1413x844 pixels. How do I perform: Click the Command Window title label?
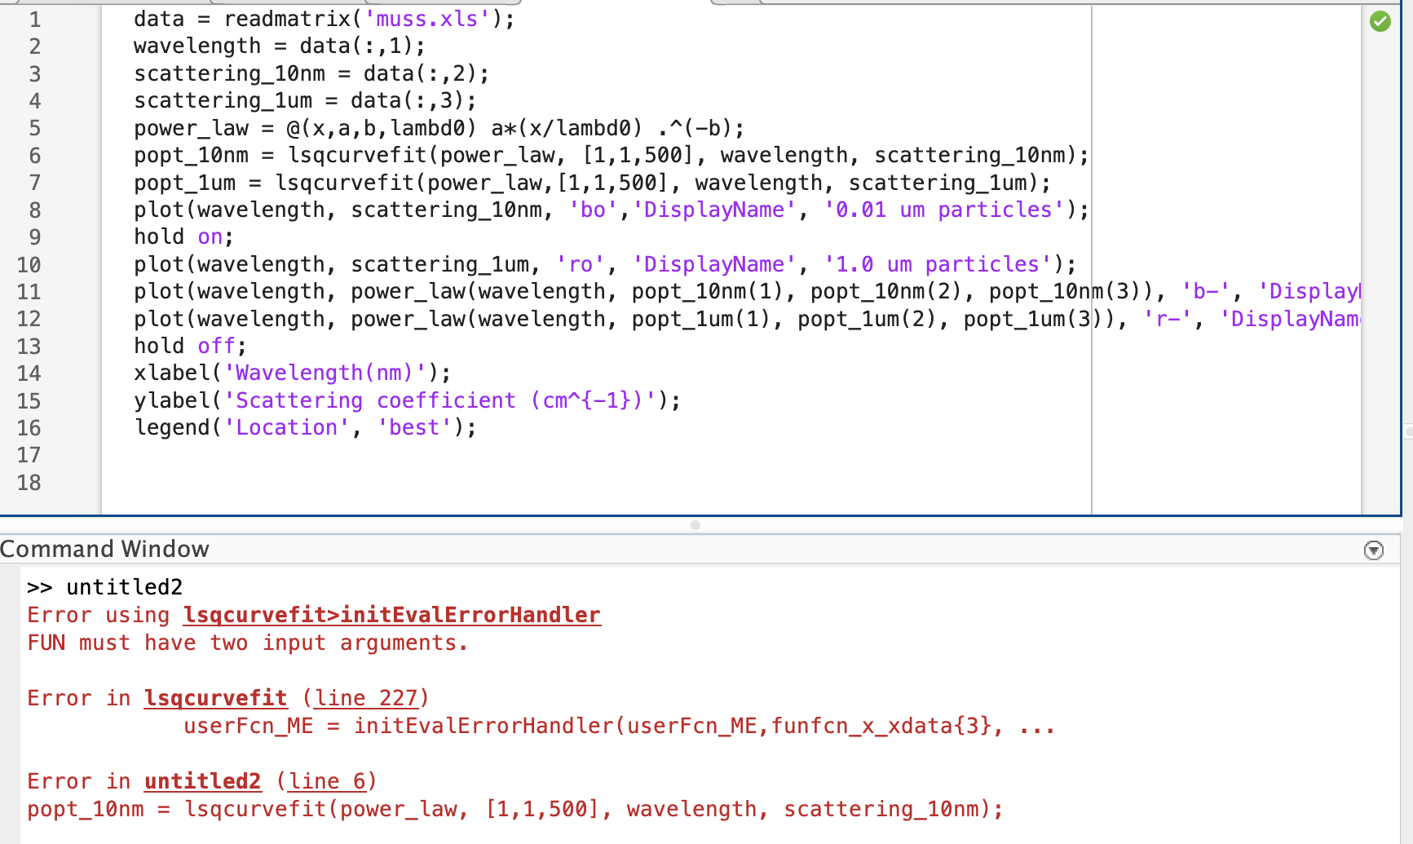tap(105, 549)
